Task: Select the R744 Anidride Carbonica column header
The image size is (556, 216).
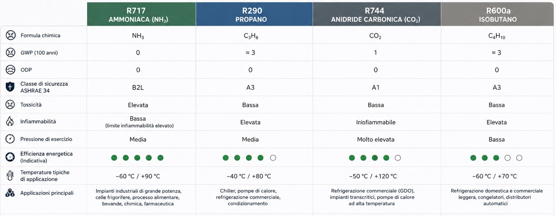Action: click(x=377, y=14)
